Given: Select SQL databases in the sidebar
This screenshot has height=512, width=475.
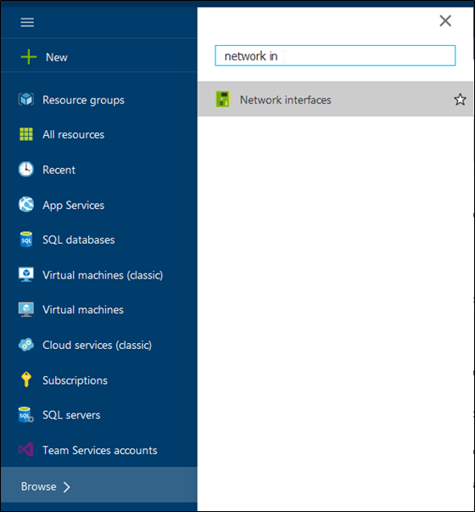Looking at the screenshot, I should pos(79,240).
